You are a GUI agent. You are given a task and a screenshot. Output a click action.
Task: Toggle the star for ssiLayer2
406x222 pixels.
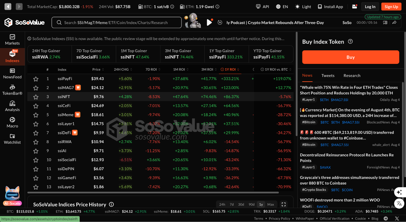tap(36, 187)
